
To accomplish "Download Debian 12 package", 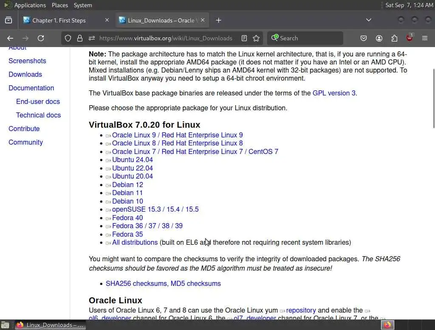I will point(127,185).
